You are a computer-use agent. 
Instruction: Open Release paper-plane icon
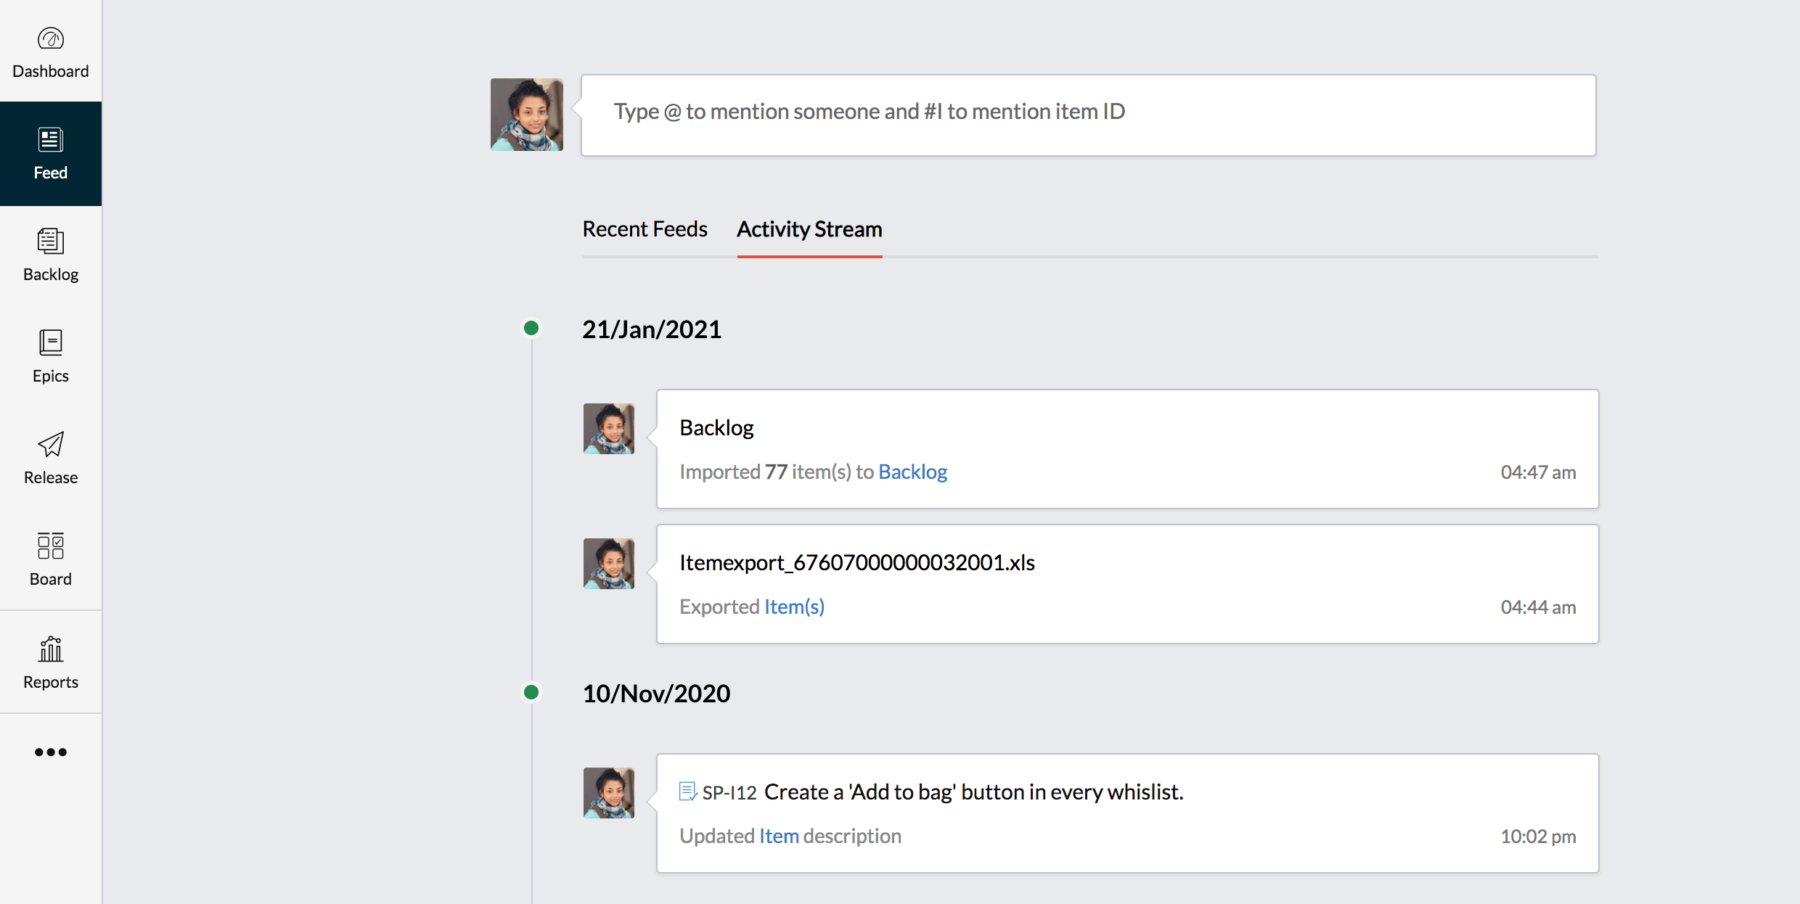click(51, 445)
